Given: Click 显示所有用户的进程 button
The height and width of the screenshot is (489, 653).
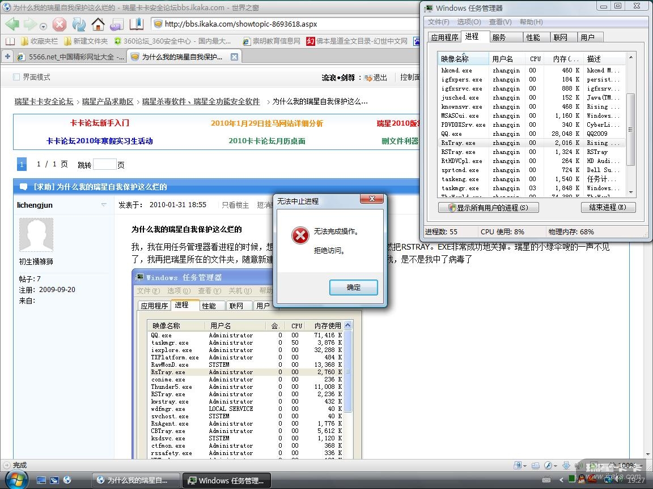Looking at the screenshot, I should point(489,208).
